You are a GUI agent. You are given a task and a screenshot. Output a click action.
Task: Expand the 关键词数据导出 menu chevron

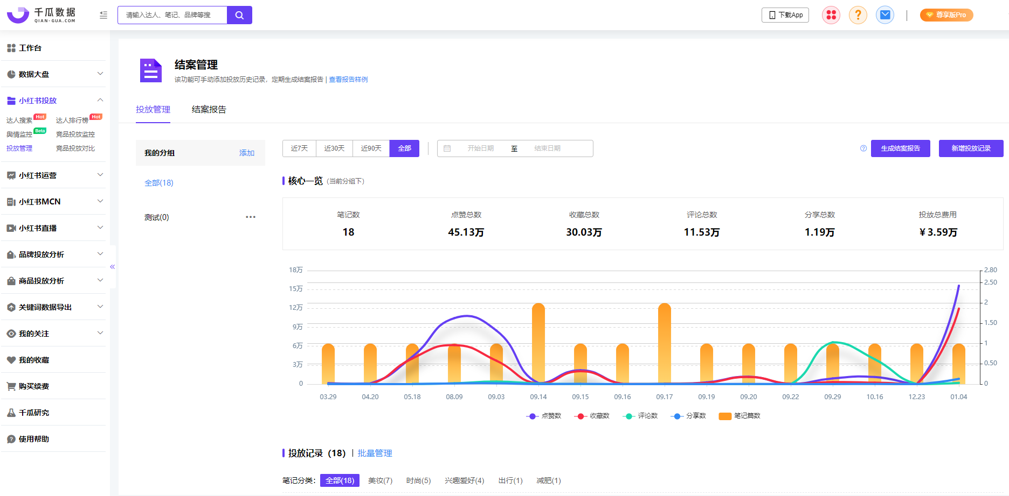coord(100,307)
